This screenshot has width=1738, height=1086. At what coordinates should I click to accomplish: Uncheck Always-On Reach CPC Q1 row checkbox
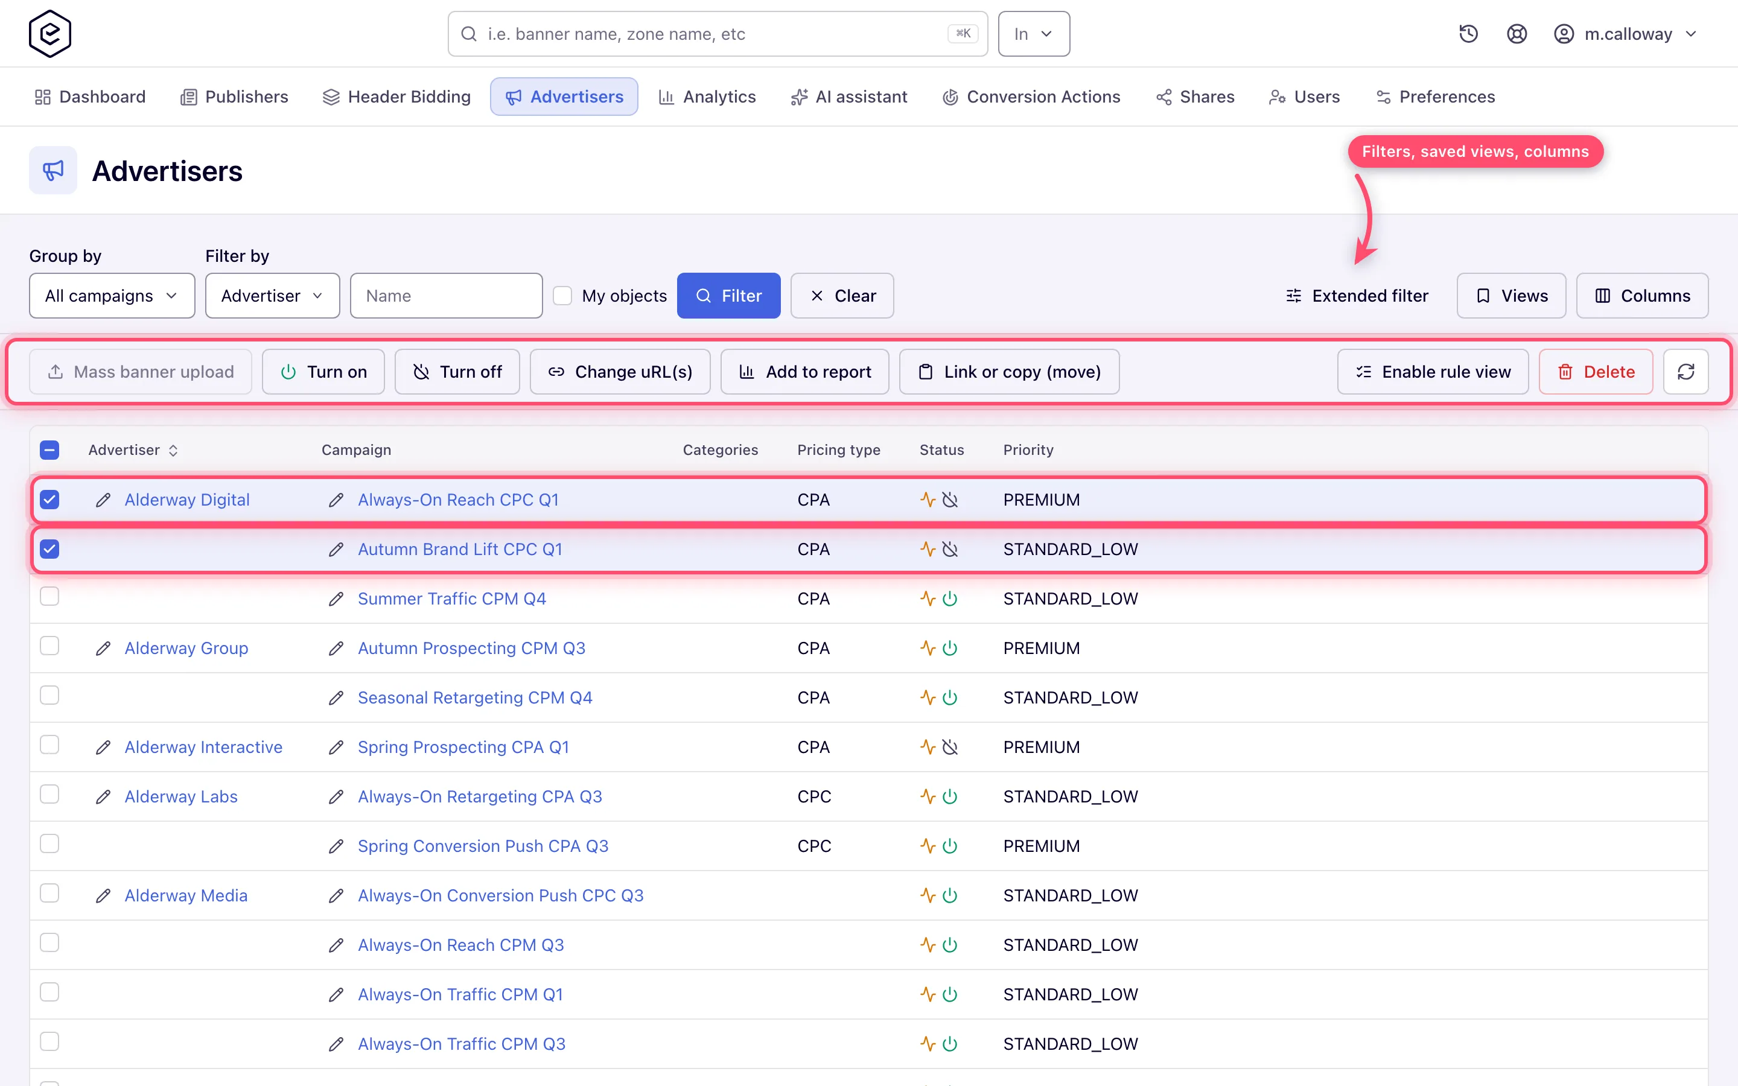click(49, 500)
